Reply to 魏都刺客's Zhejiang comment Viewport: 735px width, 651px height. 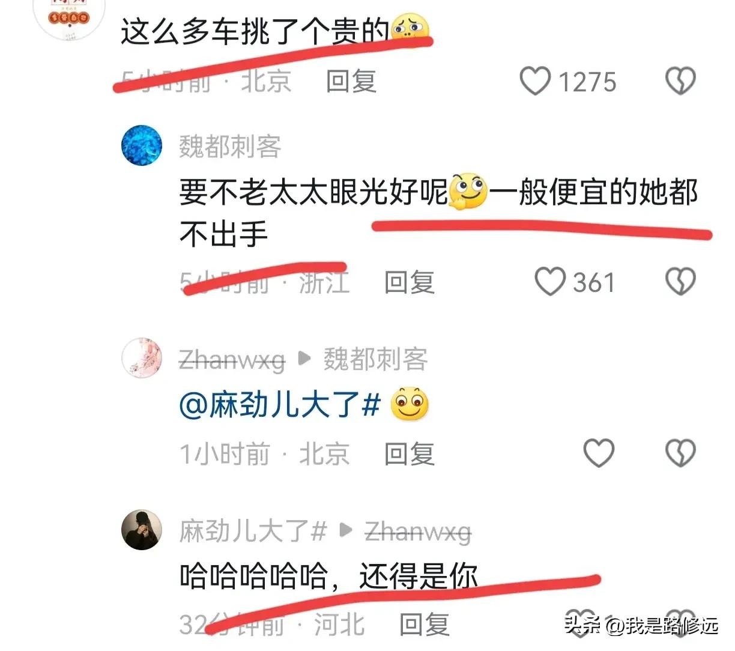[x=410, y=282]
